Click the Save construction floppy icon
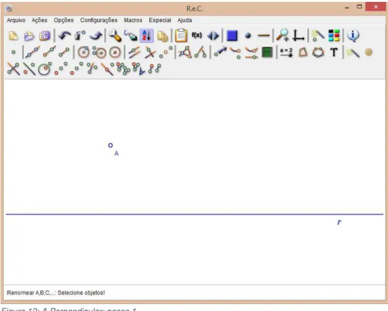Screen dimensions: 388x311 coord(45,36)
